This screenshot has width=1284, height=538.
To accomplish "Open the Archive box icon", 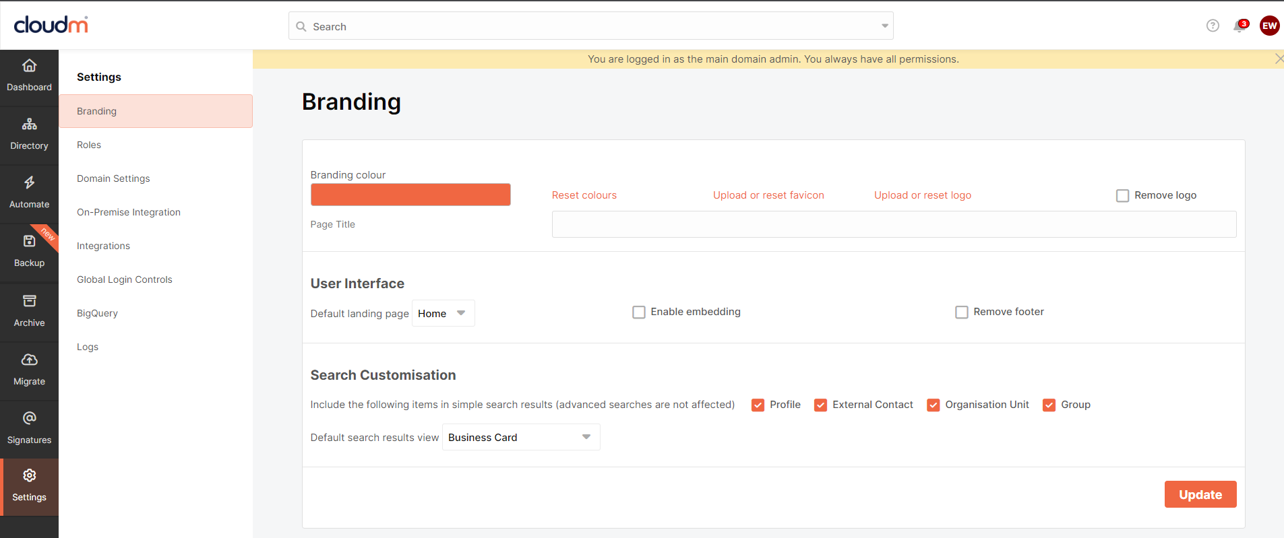I will pyautogui.click(x=29, y=301).
